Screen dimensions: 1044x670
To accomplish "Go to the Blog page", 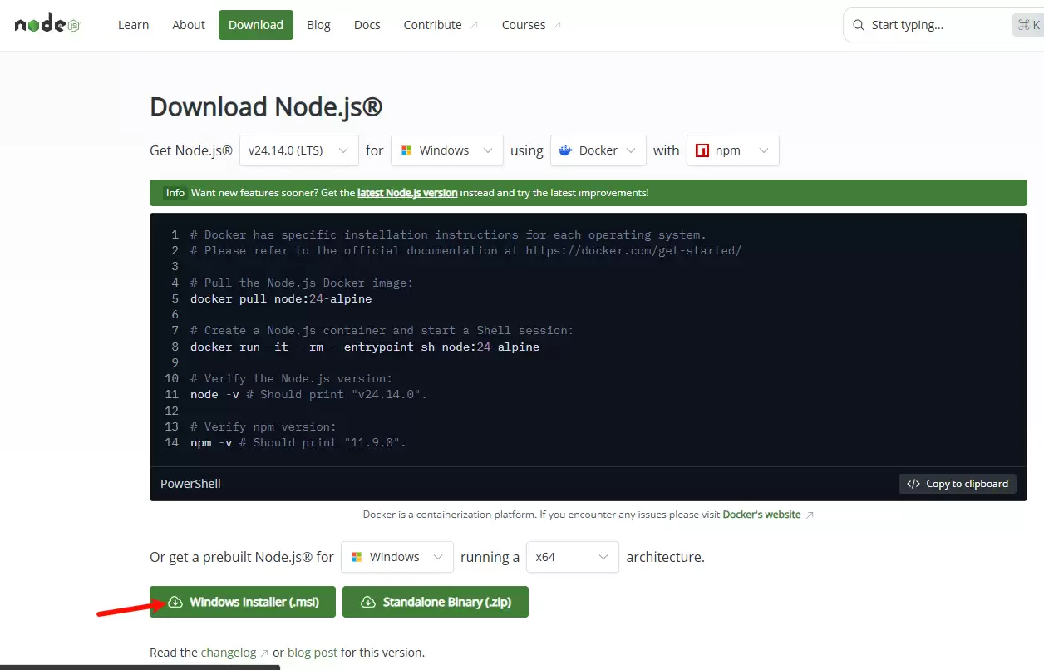I will (x=318, y=25).
